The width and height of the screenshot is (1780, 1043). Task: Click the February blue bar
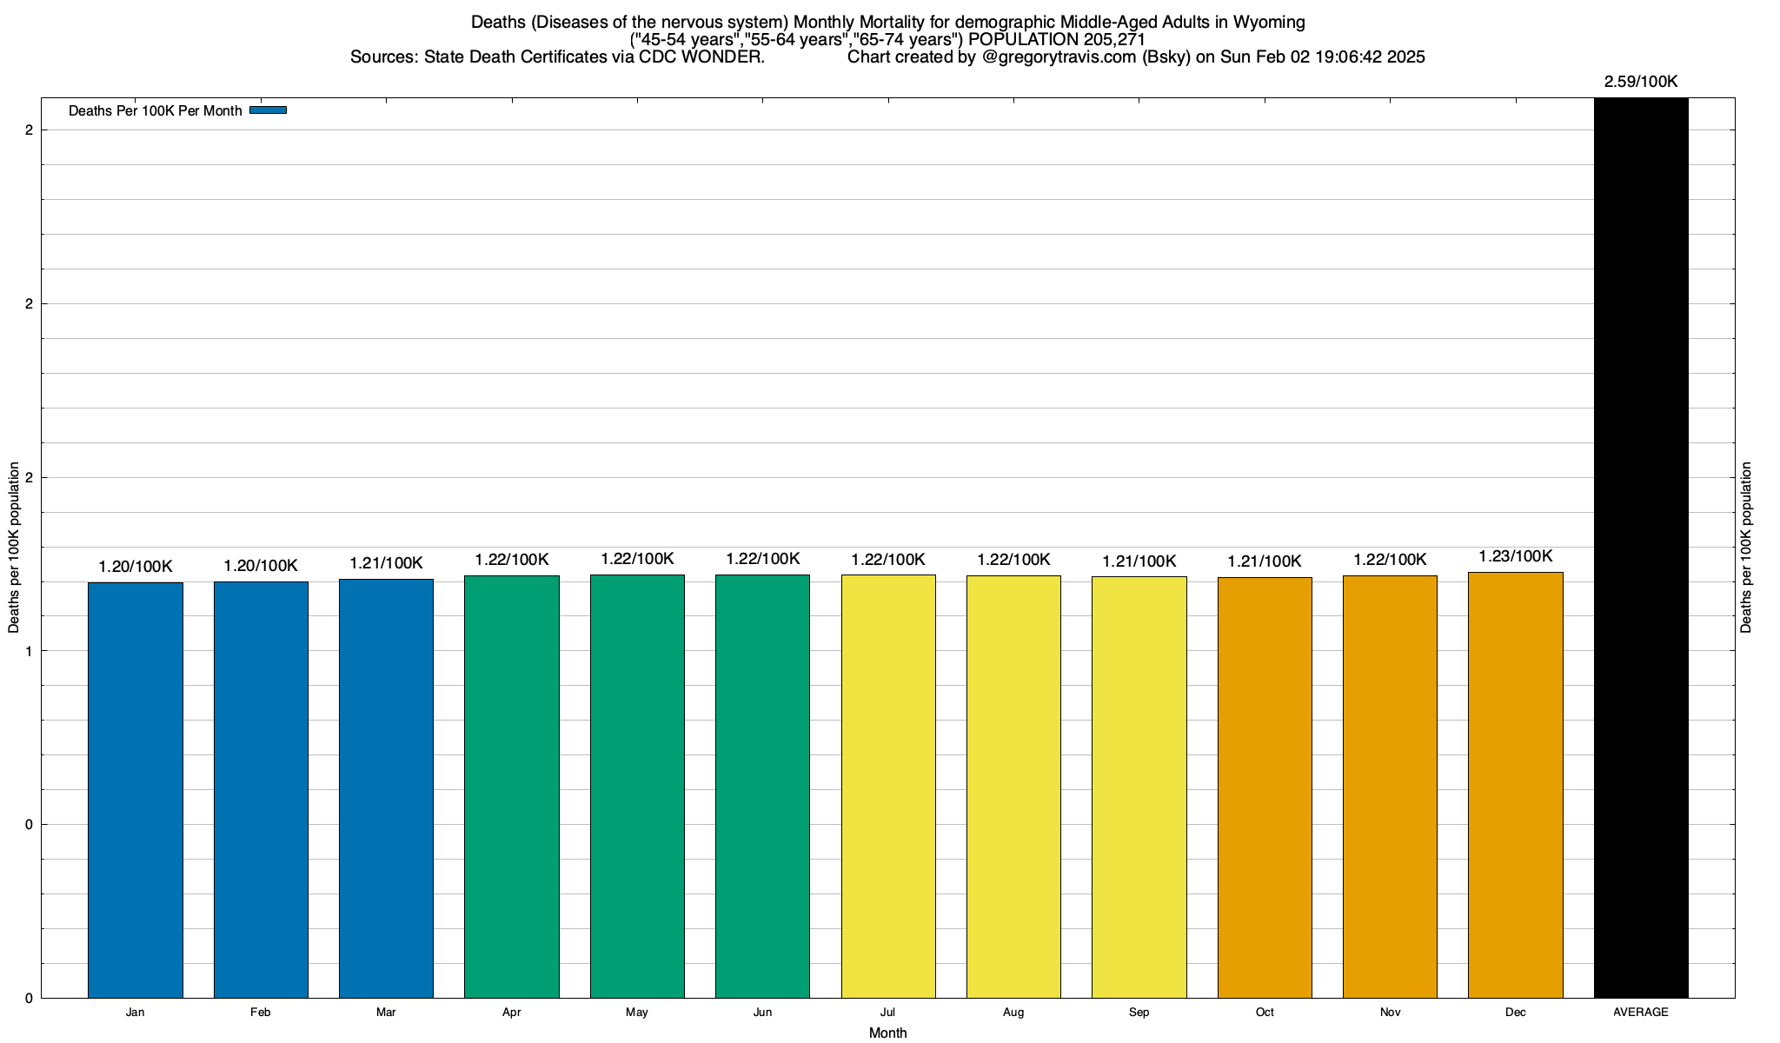click(261, 789)
